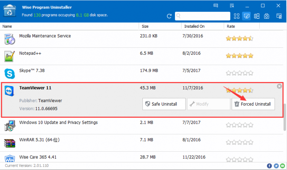Rate Skype using its star rating
Image resolution: width=287 pixels, height=170 pixels.
point(239,73)
